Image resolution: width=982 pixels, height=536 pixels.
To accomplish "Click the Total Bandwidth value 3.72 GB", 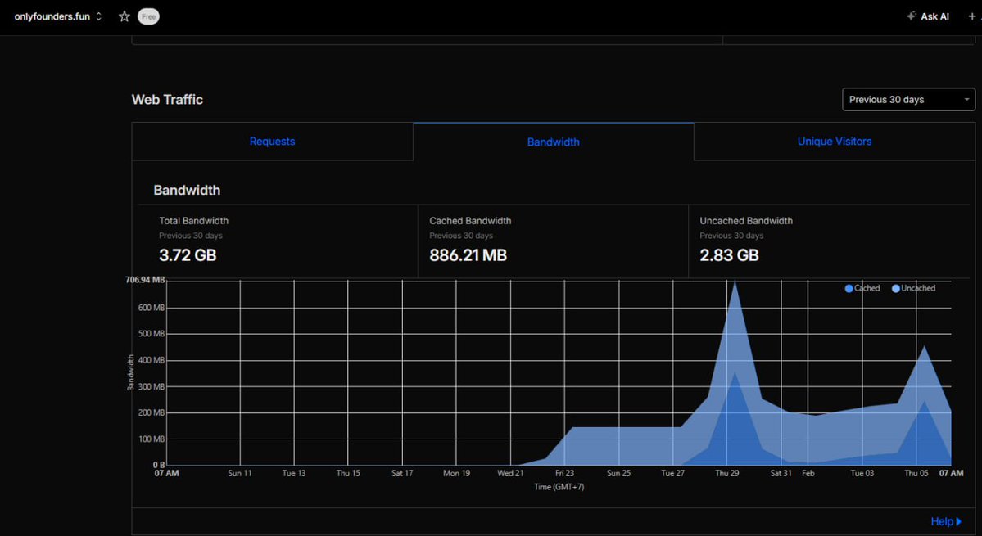I will [188, 255].
